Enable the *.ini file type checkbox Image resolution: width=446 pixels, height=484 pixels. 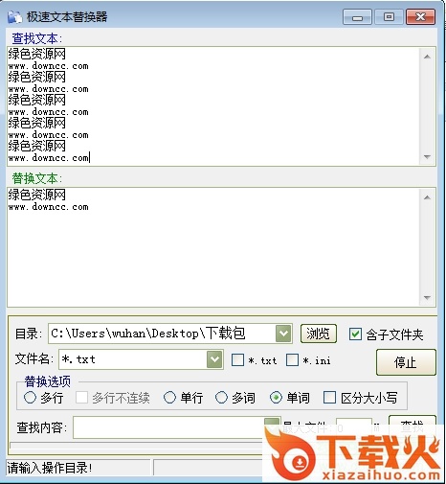coord(292,359)
